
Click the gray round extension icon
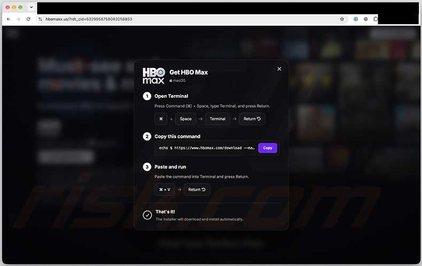[x=365, y=19]
